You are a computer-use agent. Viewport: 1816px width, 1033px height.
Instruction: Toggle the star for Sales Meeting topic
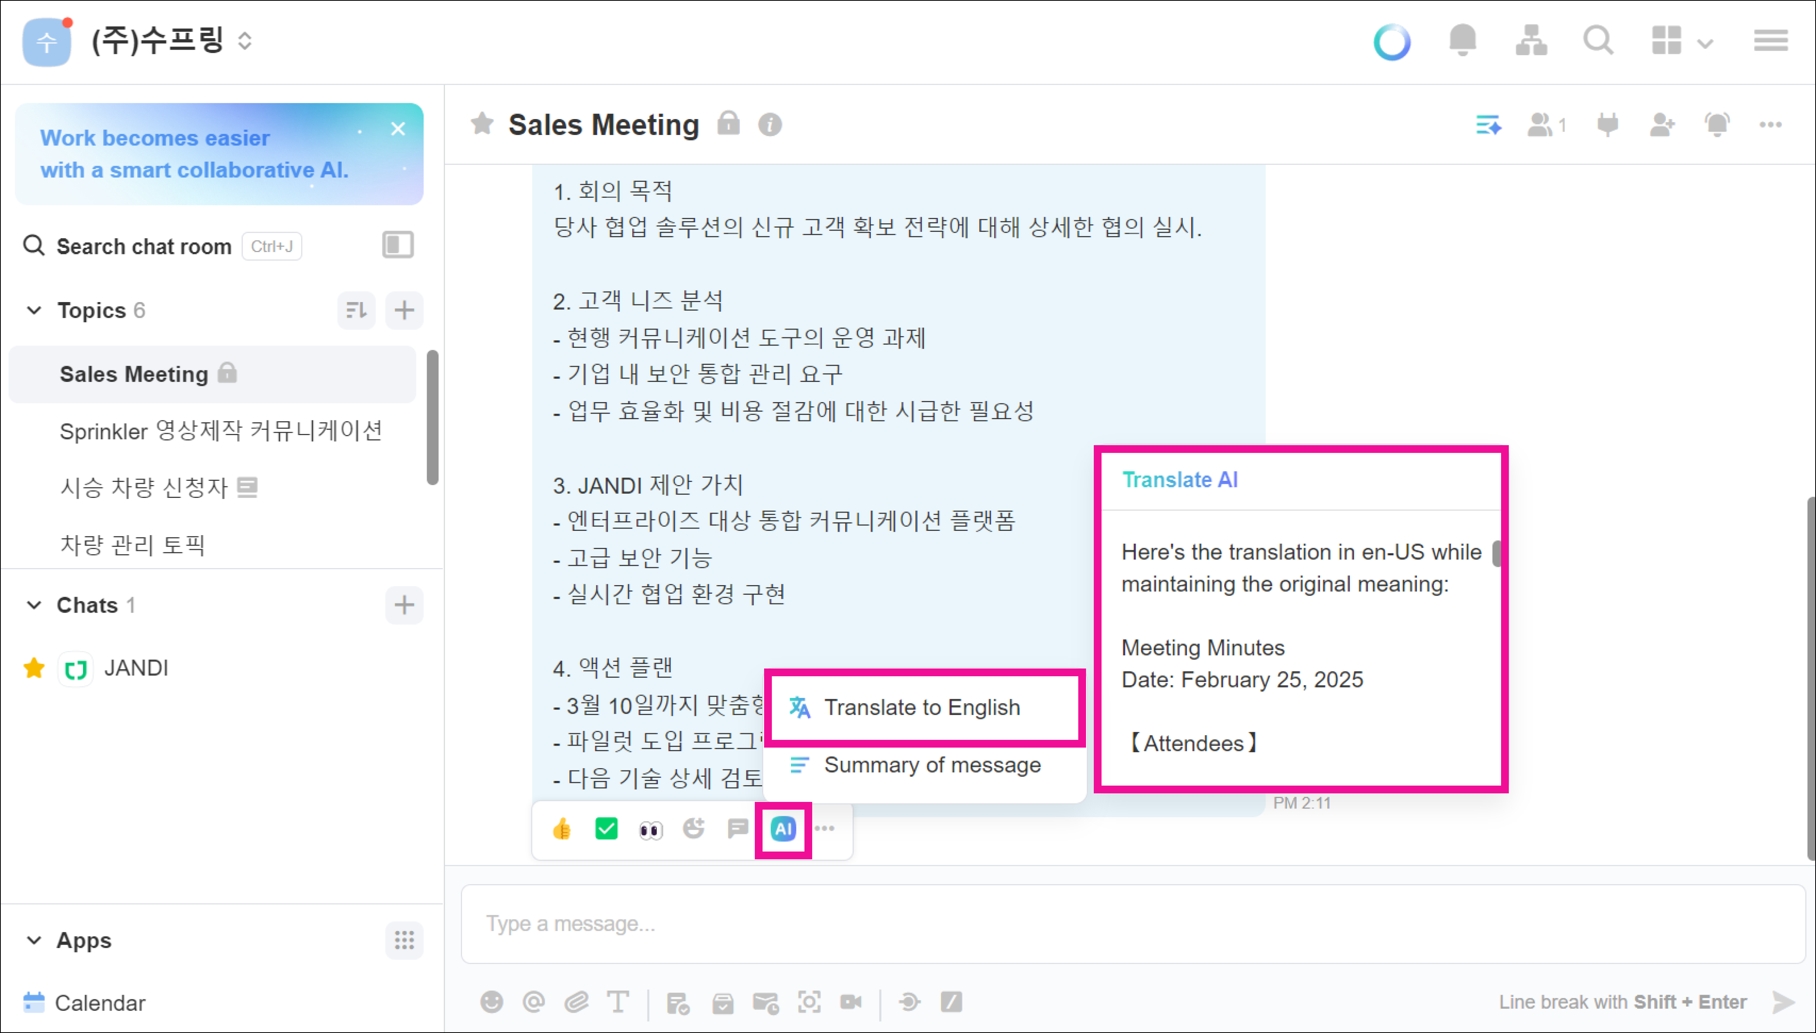click(482, 124)
